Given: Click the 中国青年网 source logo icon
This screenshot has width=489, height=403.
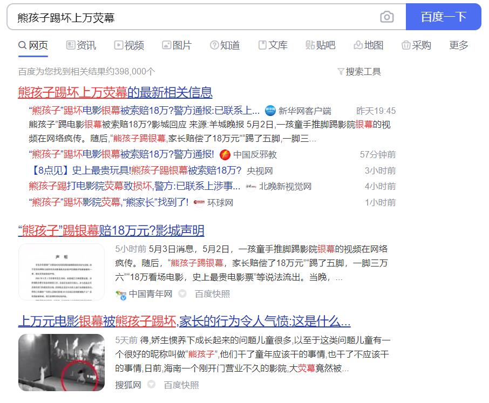Looking at the screenshot, I should 121,295.
